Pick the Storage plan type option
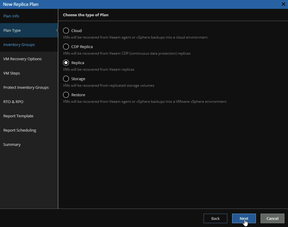288x227 pixels. 66,79
